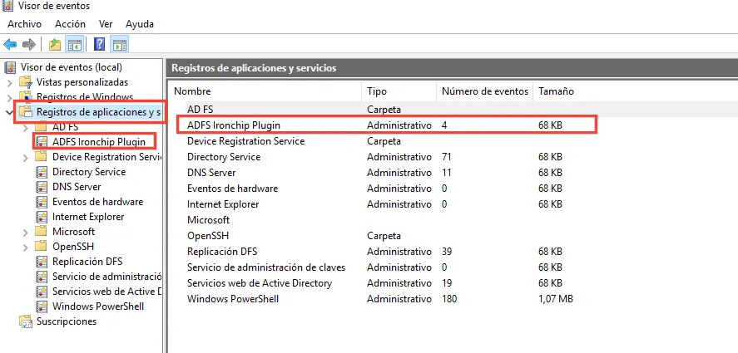This screenshot has width=738, height=353.
Task: Expand the Registros de Windows tree node arrow
Action: [x=10, y=98]
